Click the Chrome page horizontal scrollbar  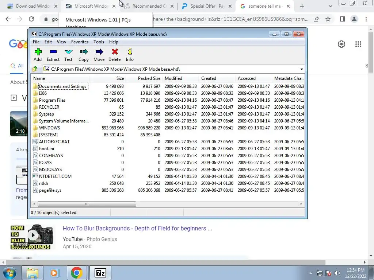[165, 262]
